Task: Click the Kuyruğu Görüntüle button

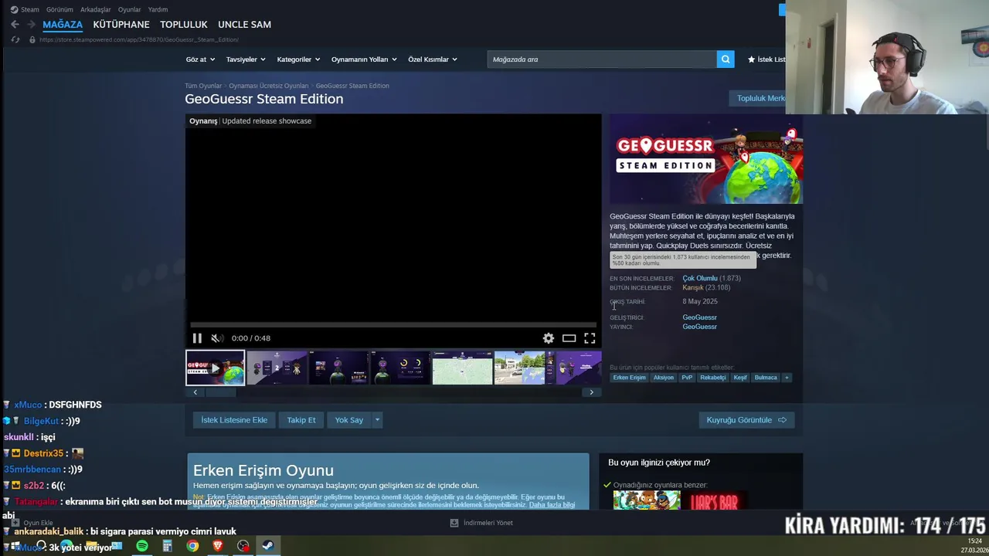Action: pyautogui.click(x=746, y=420)
